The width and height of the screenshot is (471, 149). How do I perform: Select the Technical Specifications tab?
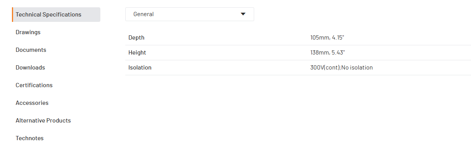pyautogui.click(x=56, y=15)
